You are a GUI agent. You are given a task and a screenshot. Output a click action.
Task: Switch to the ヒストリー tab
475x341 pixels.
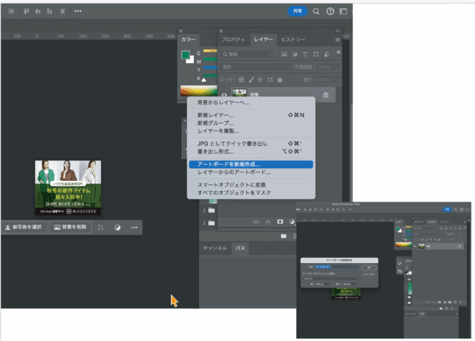point(293,39)
